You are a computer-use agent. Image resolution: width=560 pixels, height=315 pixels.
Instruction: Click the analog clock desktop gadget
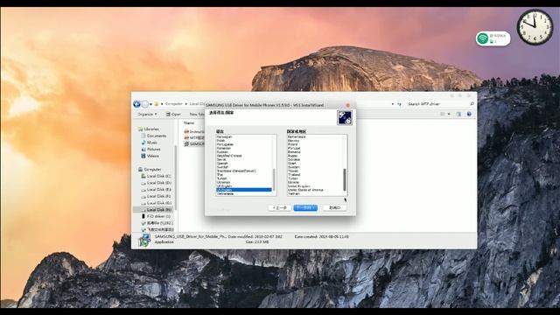(535, 27)
